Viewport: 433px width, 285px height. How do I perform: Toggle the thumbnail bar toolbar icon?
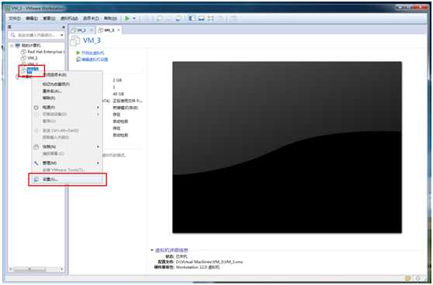(201, 18)
